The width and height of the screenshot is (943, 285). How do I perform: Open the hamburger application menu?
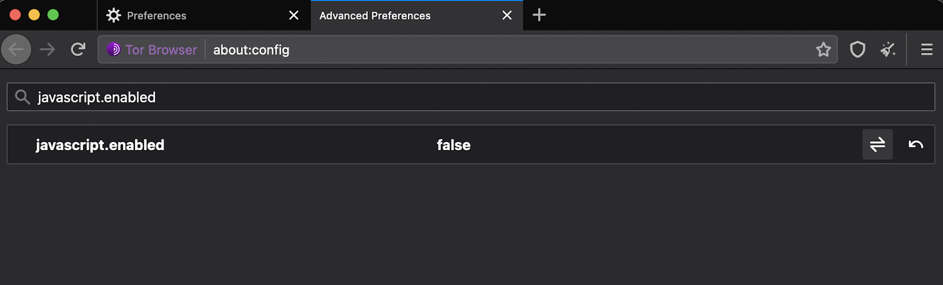tap(926, 49)
